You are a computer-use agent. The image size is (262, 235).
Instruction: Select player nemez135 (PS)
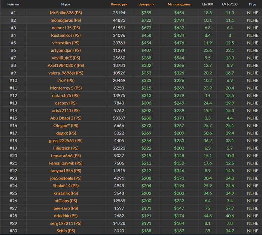click(66, 28)
